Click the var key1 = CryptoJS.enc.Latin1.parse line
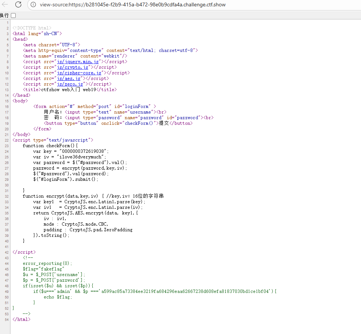Viewport: 361px width, 334px height. click(89, 202)
